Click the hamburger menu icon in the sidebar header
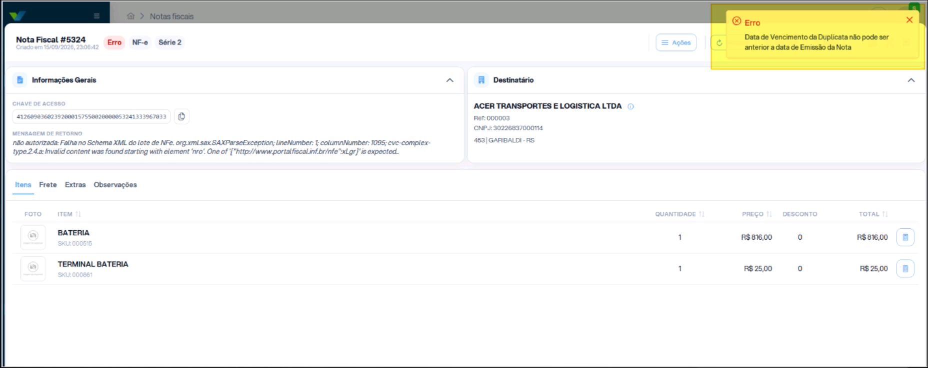 [x=96, y=16]
